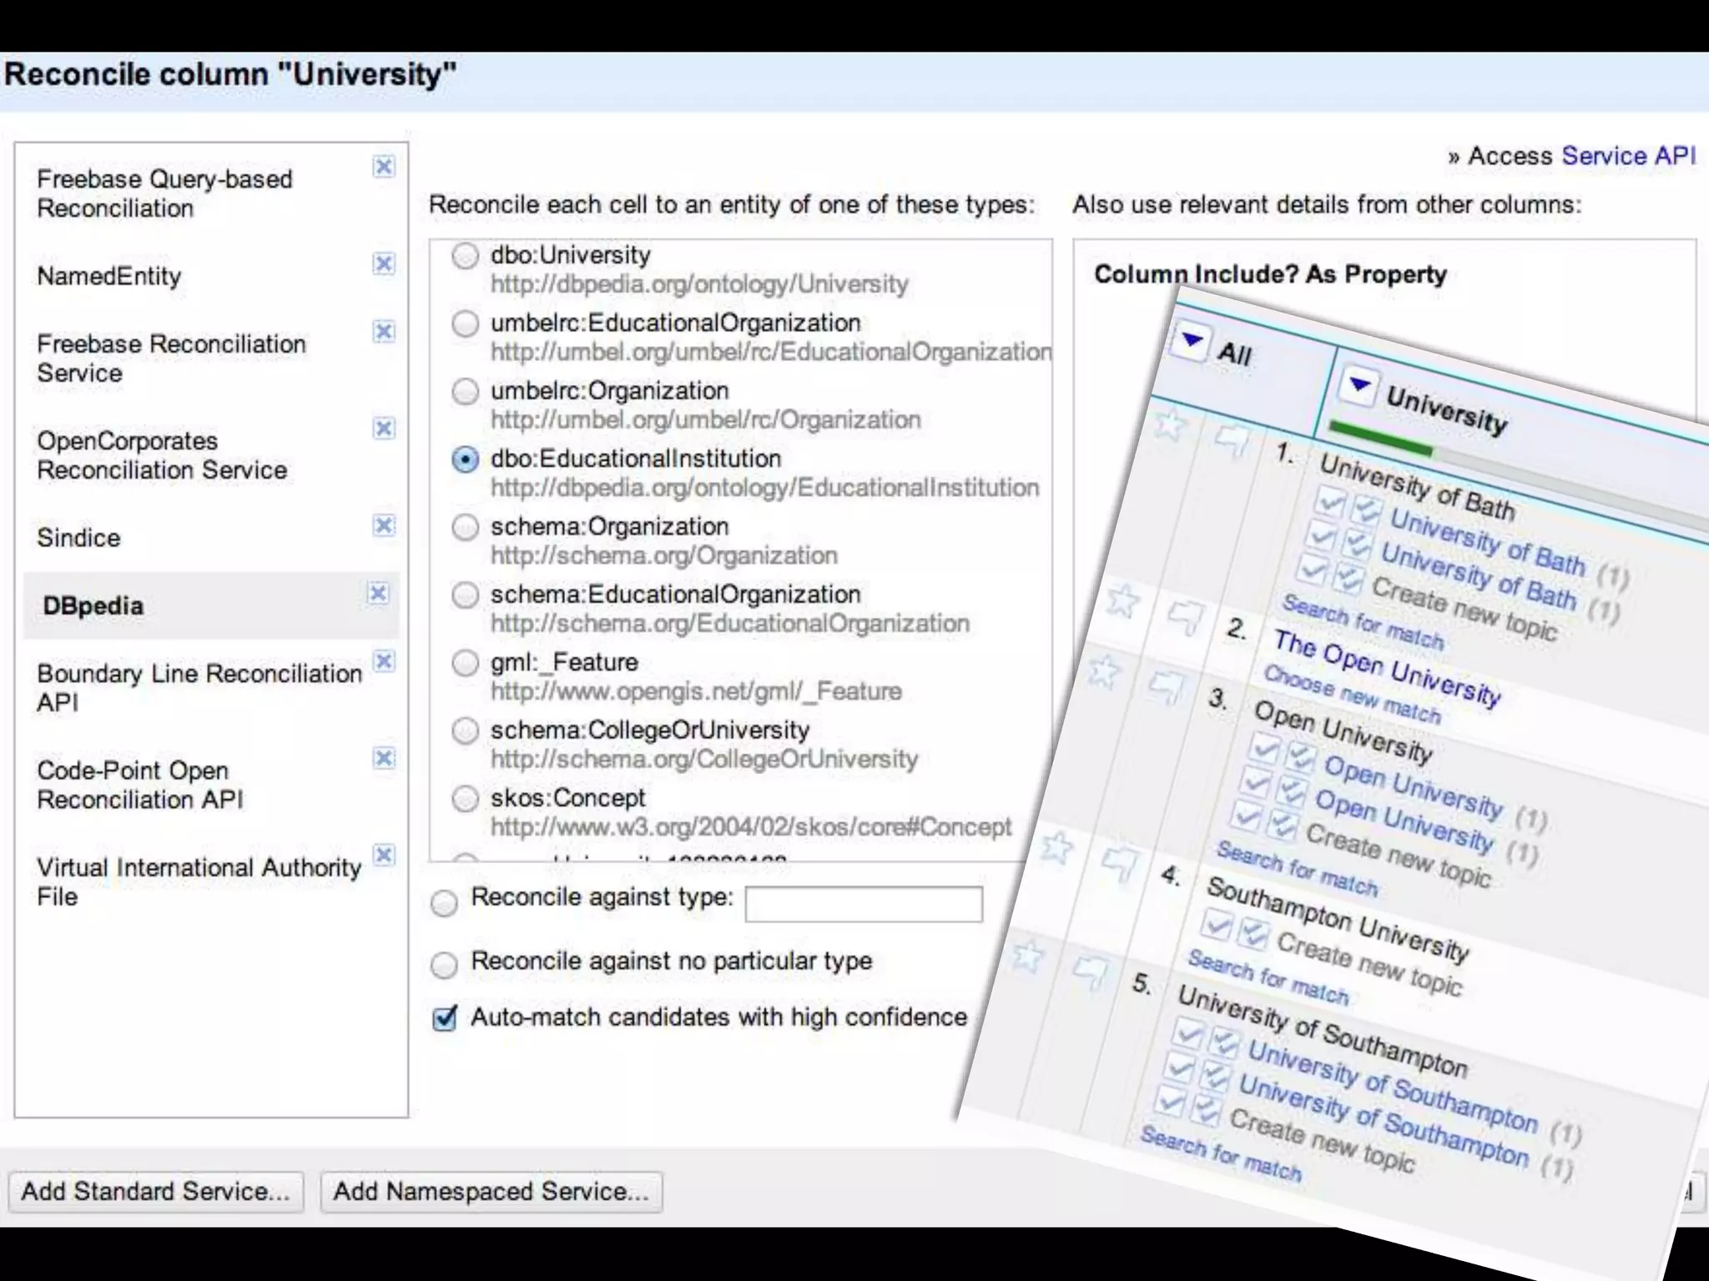Viewport: 1709px width, 1281px height.
Task: Click X icon next to Code-Point Open Reconciliation API
Action: pyautogui.click(x=383, y=758)
